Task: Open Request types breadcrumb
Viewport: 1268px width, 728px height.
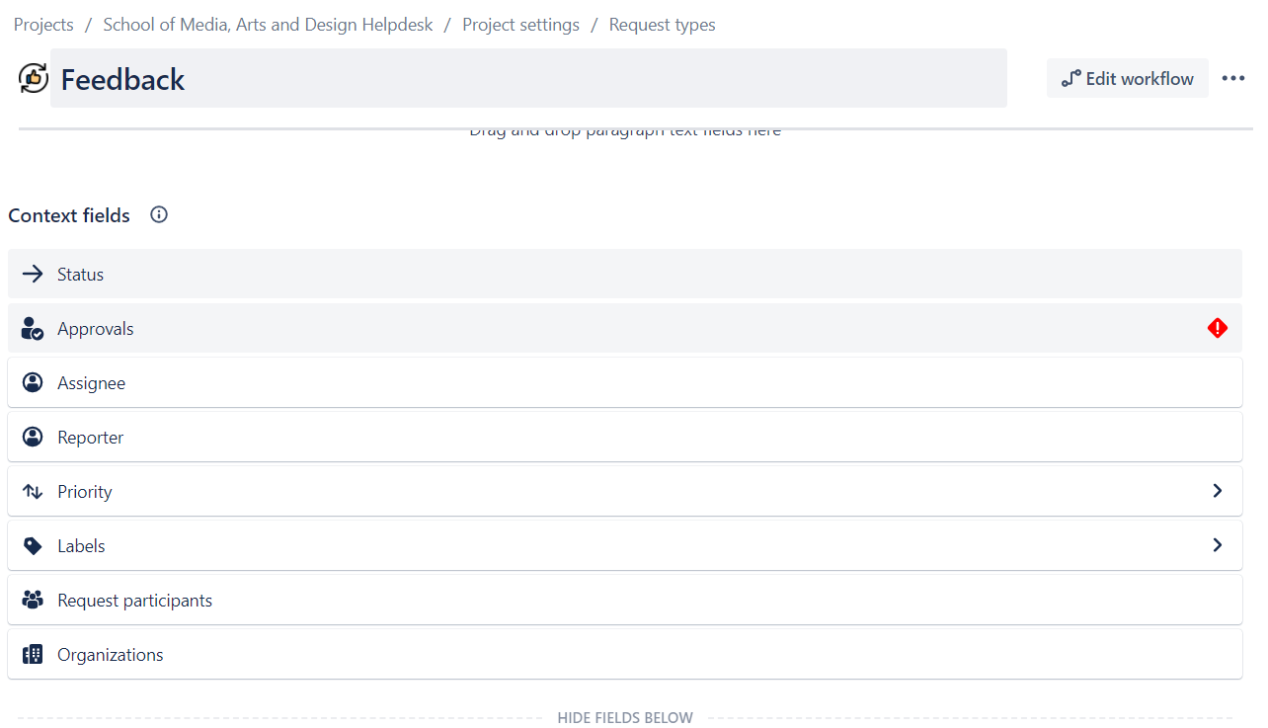Action: click(x=663, y=25)
